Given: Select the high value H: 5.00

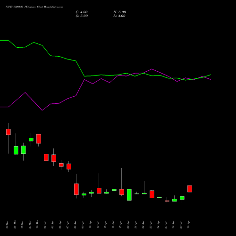Looking at the screenshot, I should pyautogui.click(x=119, y=12).
